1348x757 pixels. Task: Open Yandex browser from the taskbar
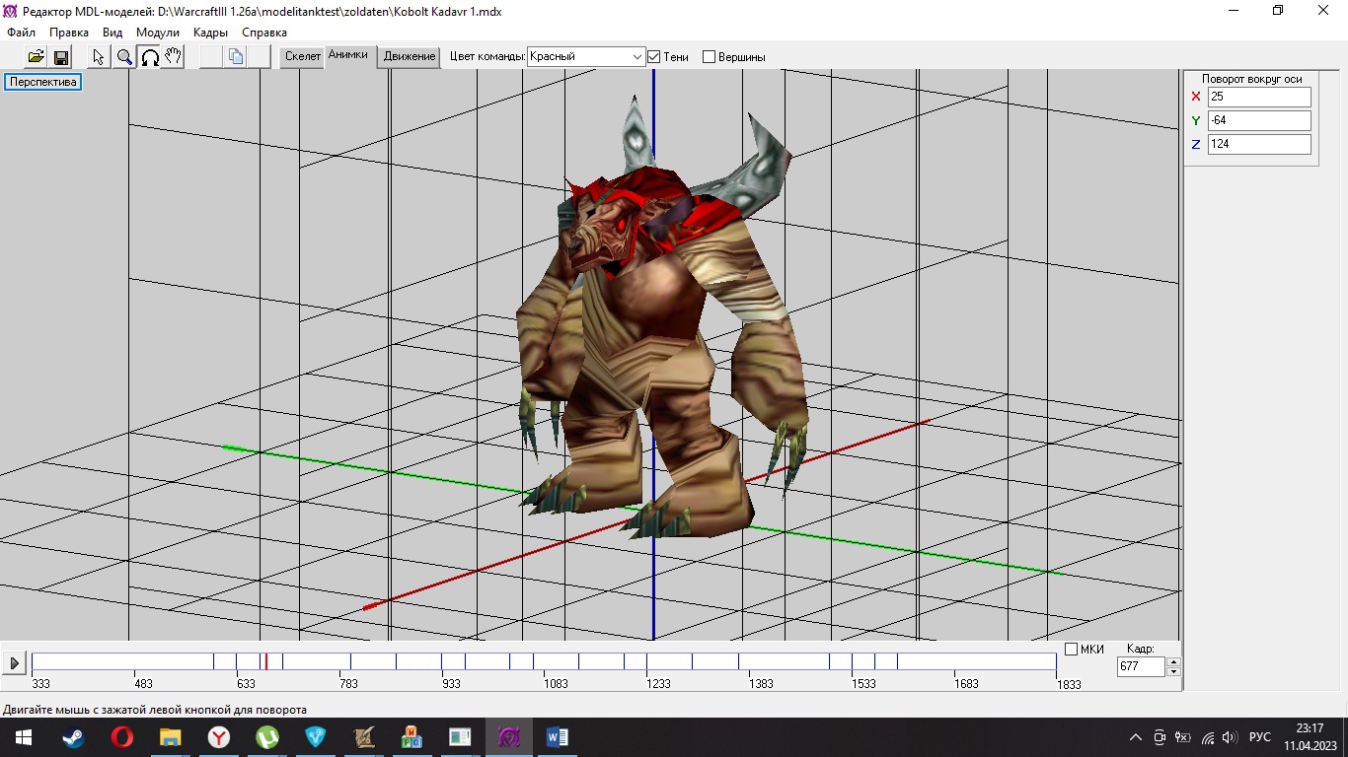click(x=219, y=737)
